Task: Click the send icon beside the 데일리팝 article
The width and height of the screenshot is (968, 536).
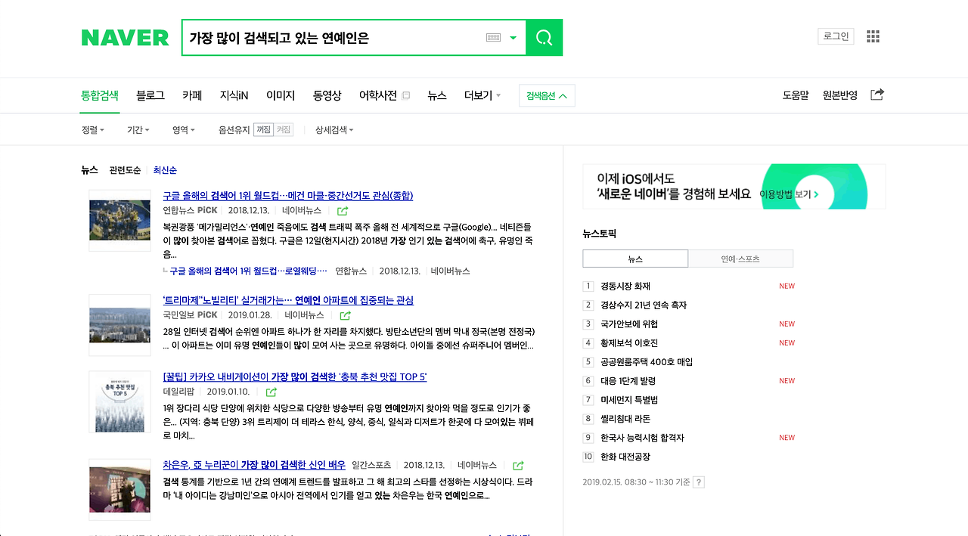Action: click(x=271, y=392)
